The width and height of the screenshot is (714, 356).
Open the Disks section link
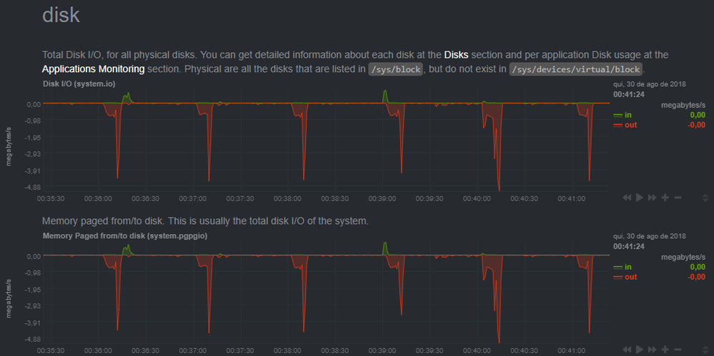pos(456,55)
